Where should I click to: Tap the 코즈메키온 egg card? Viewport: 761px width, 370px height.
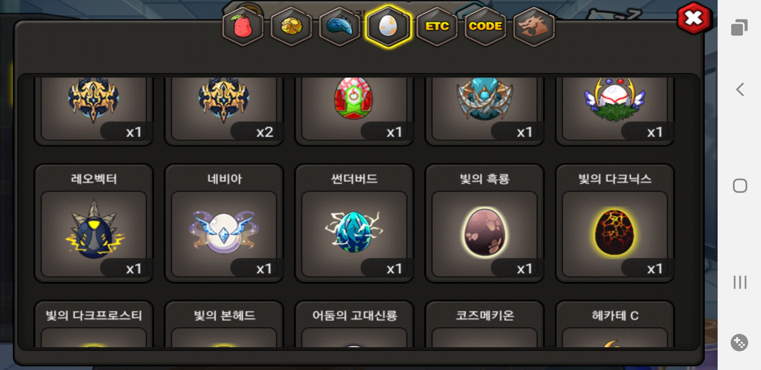(484, 324)
